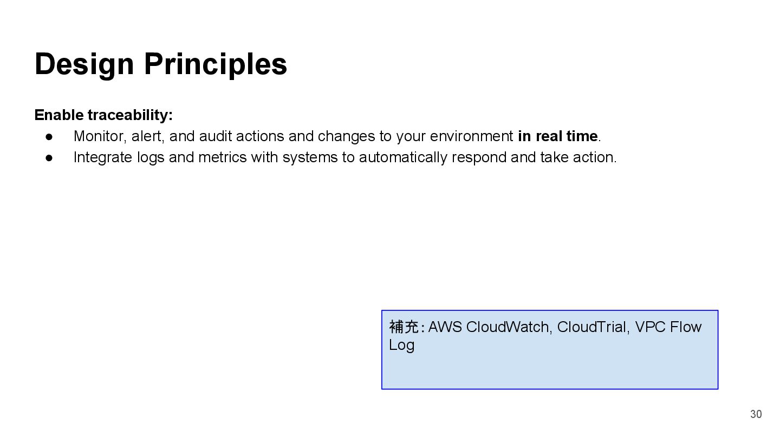Click the word "automatically" in second bullet
The image size is (780, 438).
404,157
